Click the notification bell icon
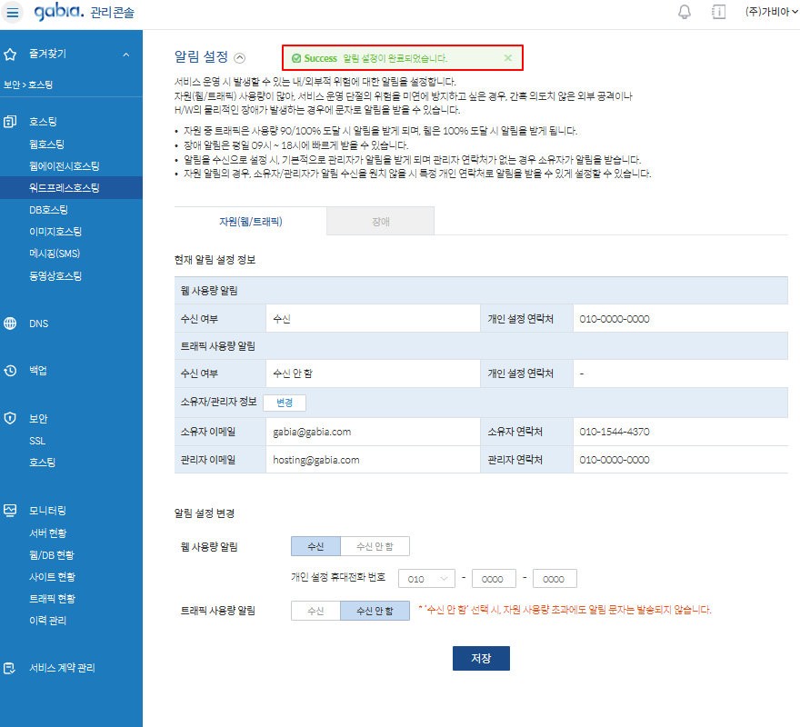The image size is (800, 727). 685,12
